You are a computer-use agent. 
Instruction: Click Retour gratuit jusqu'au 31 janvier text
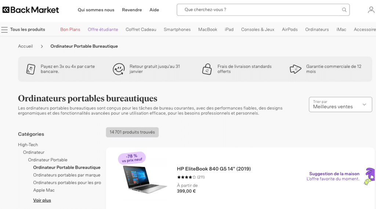155,69
